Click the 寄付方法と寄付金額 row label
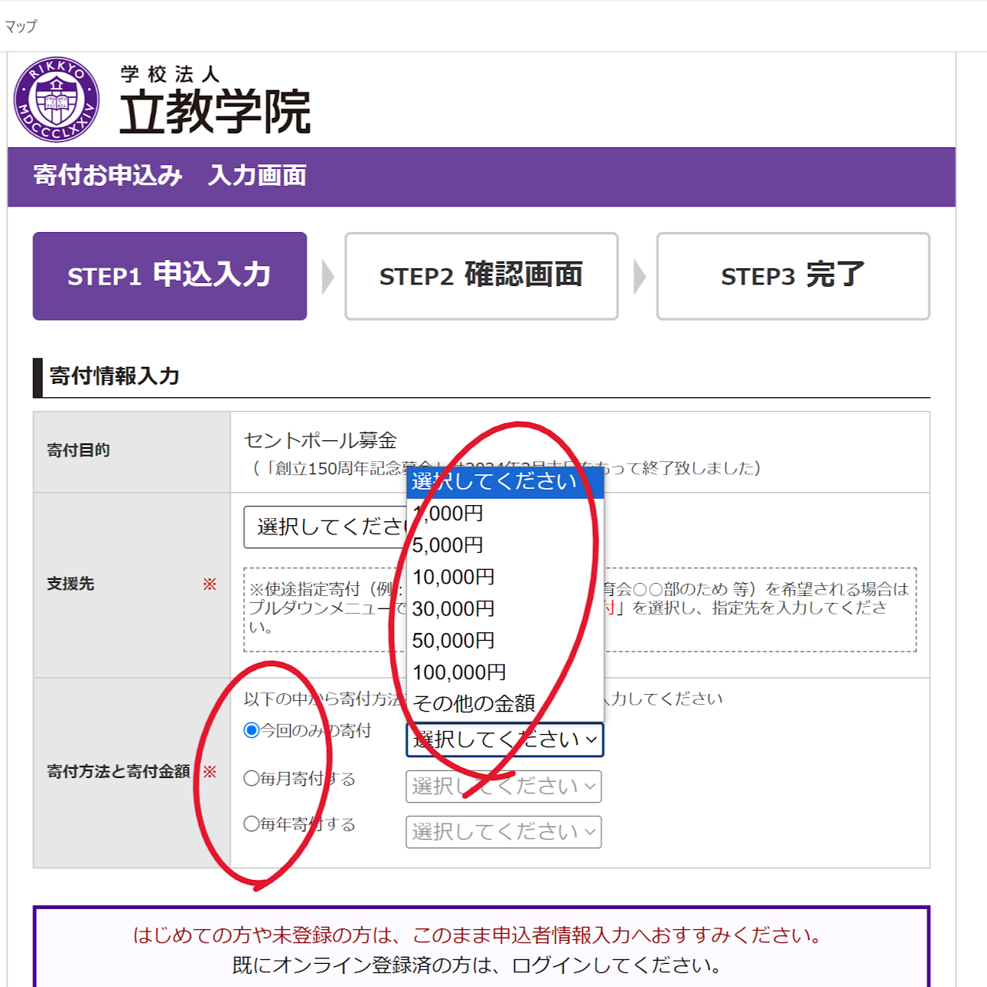 (118, 771)
